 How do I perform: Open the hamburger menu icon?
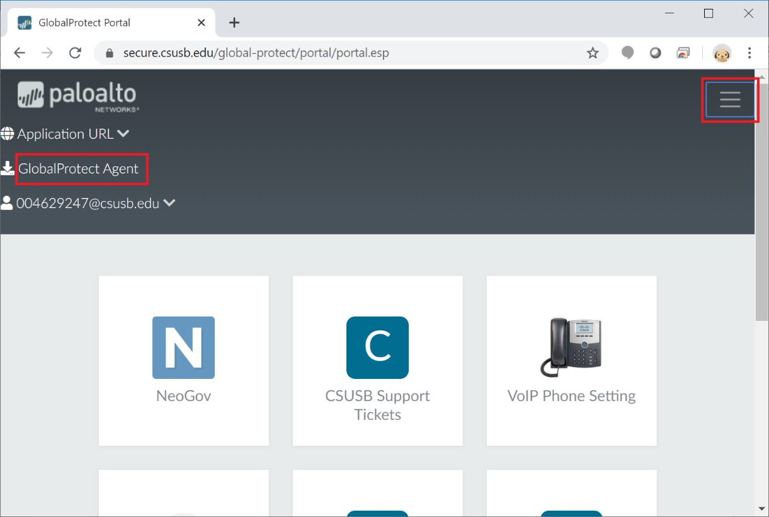tap(730, 99)
